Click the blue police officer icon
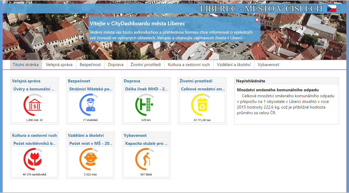 90,105
